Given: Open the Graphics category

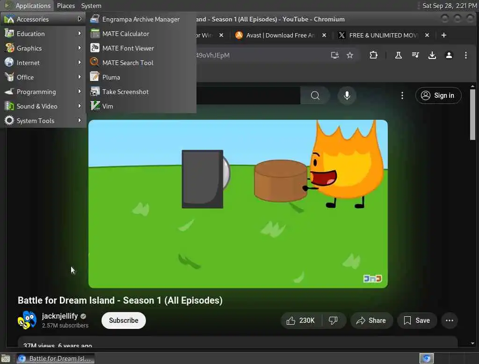Looking at the screenshot, I should pyautogui.click(x=43, y=48).
